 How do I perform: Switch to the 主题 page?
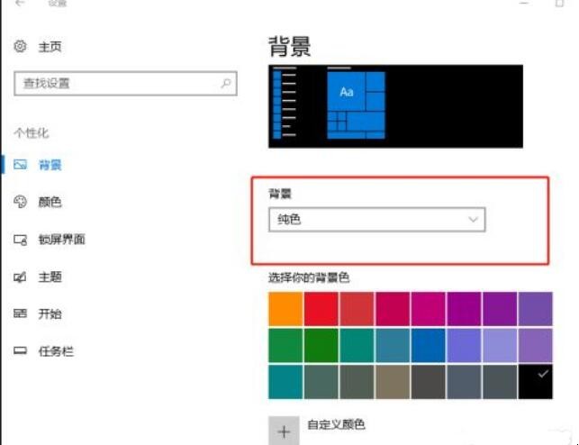click(x=50, y=277)
